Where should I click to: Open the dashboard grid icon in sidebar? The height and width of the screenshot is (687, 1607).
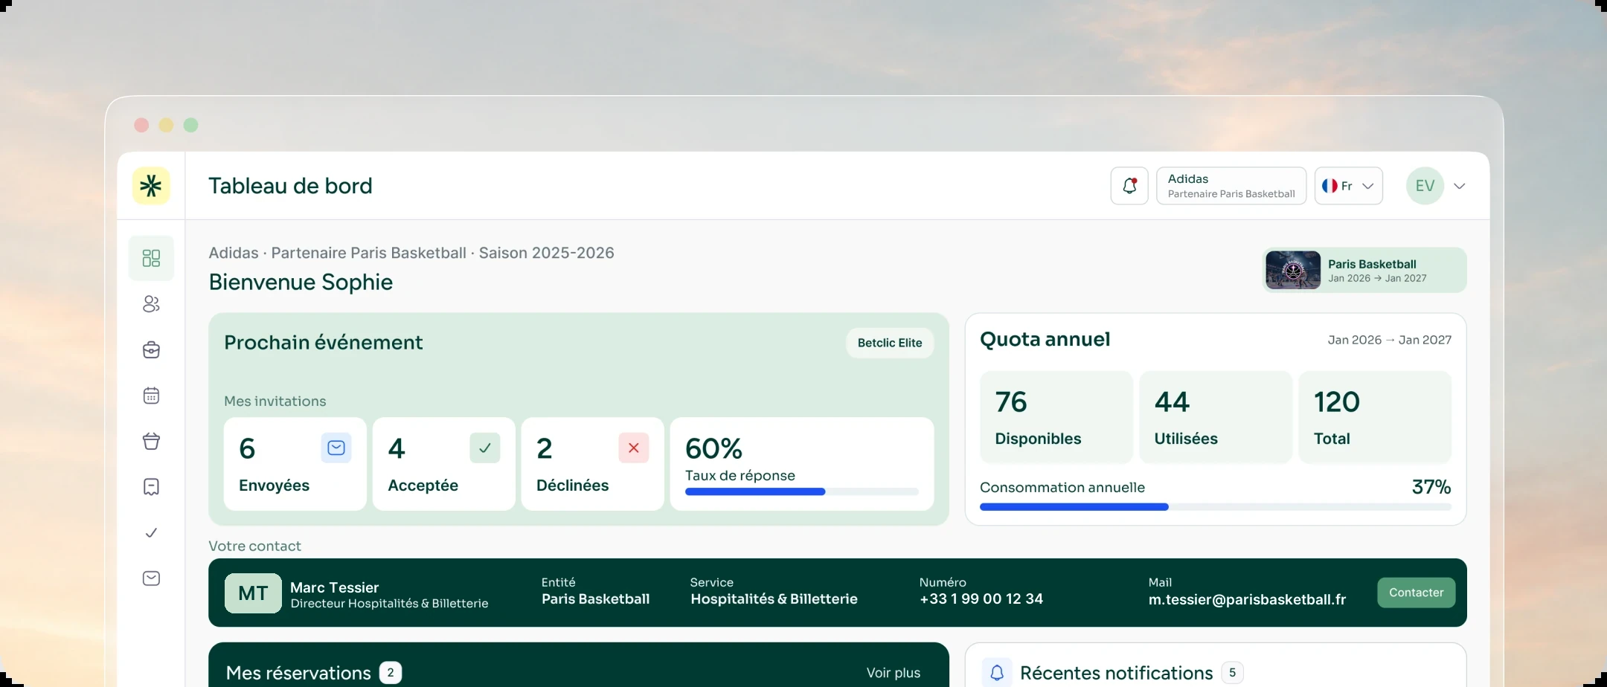(151, 258)
